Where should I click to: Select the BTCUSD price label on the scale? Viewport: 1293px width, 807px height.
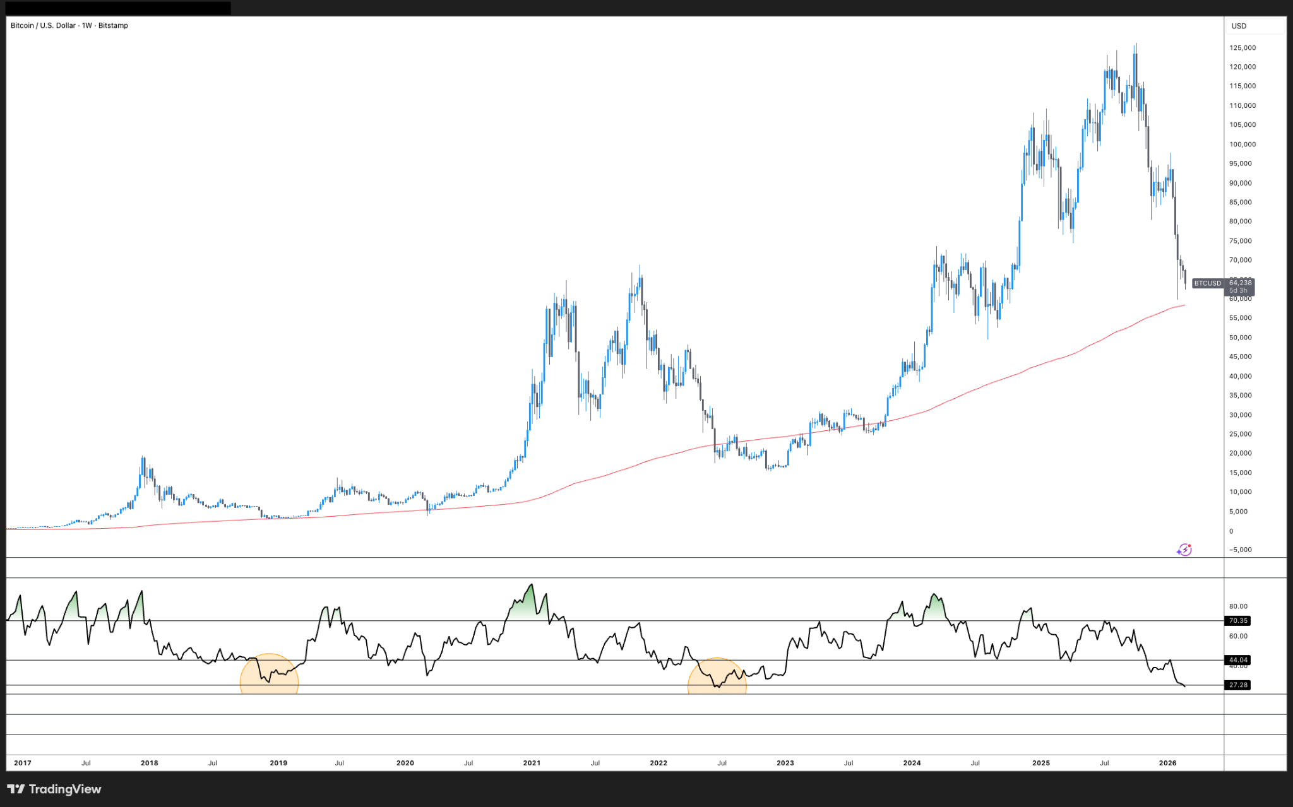1207,284
